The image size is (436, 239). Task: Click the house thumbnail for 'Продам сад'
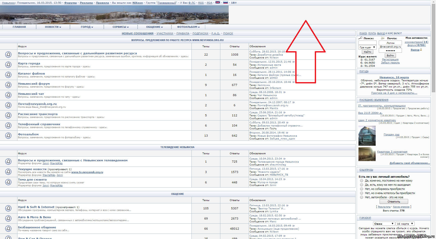[x=367, y=136]
